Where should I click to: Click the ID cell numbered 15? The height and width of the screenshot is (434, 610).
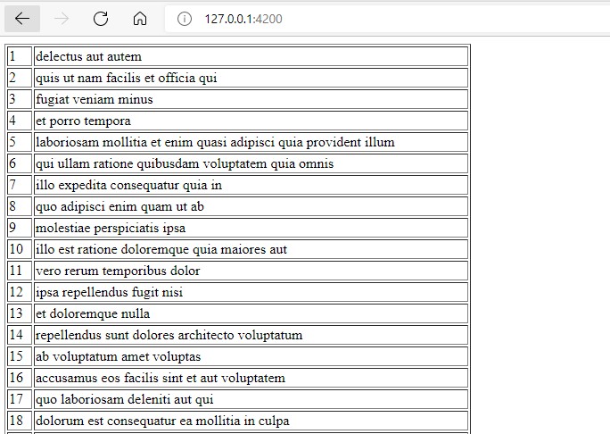19,356
